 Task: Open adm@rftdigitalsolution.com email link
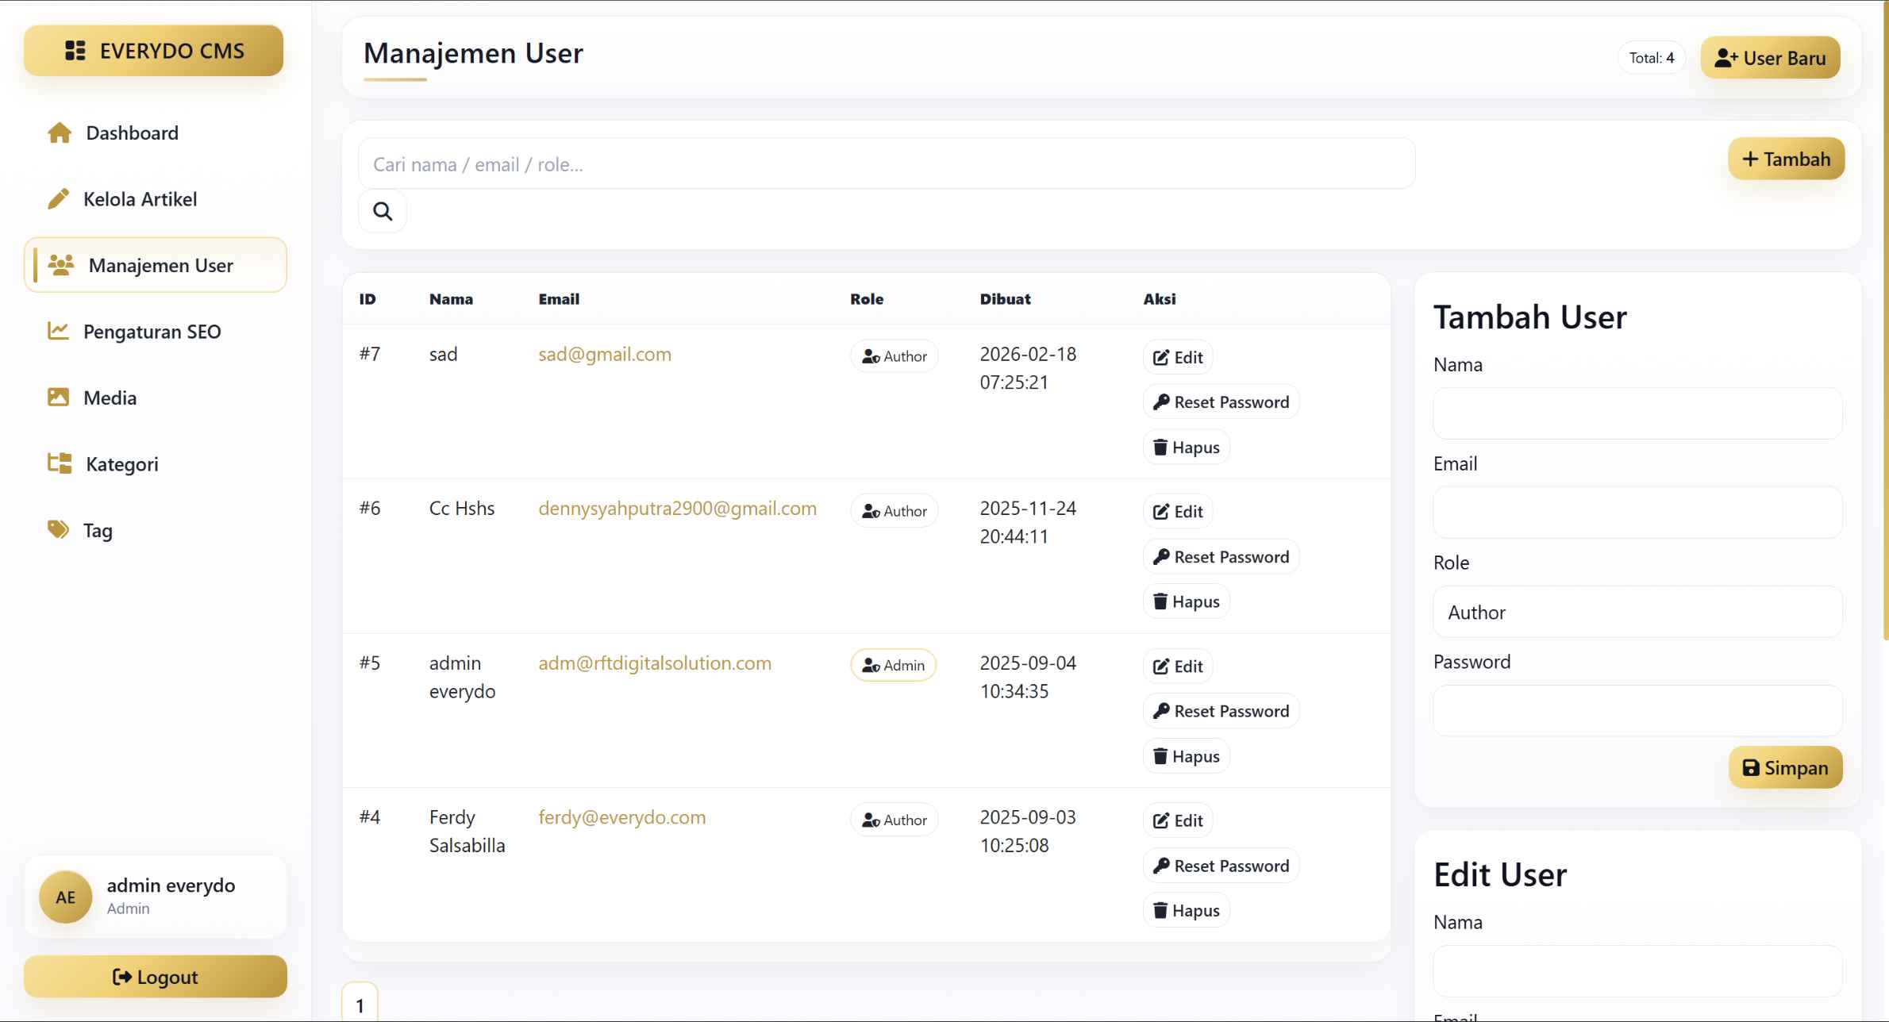[655, 663]
